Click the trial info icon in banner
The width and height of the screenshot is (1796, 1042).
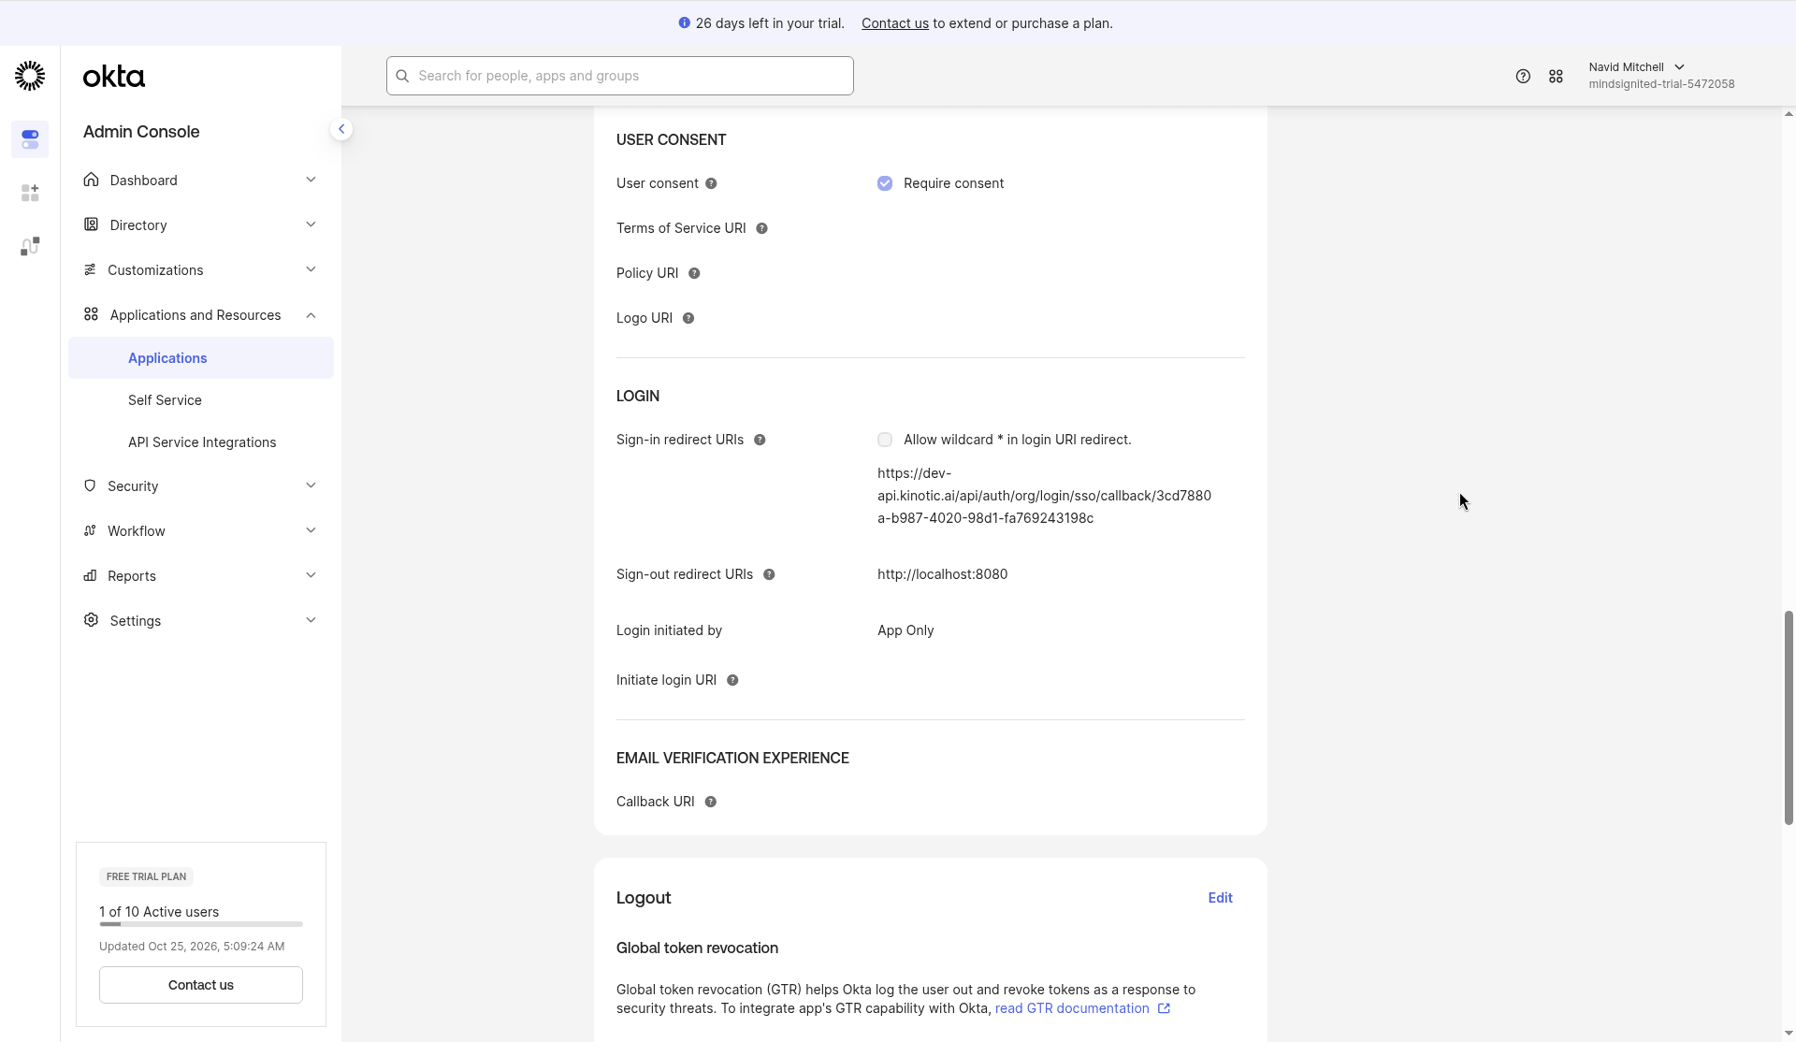tap(684, 23)
